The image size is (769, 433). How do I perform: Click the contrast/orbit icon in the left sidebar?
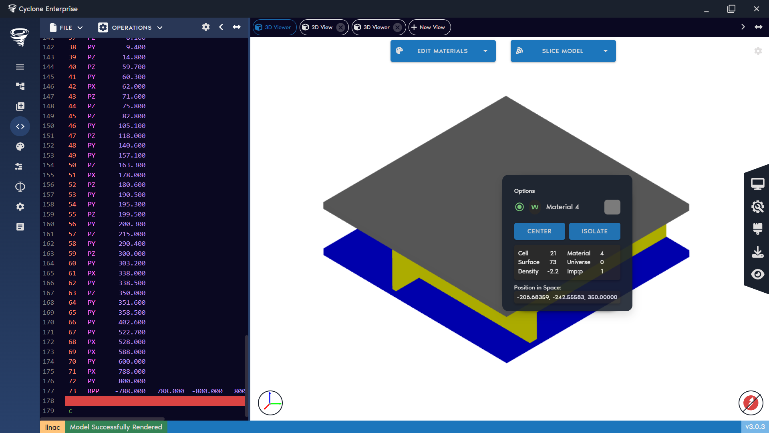tap(20, 186)
